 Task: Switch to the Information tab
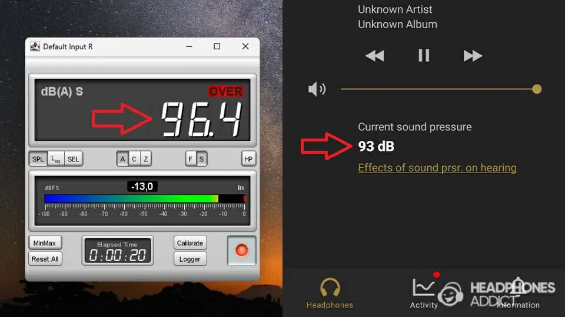[x=518, y=293]
